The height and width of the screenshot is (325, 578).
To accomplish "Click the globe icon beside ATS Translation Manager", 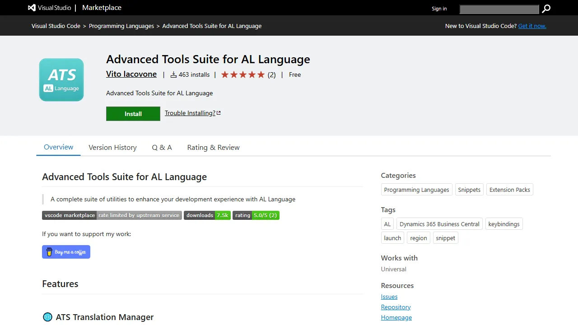I will click(x=47, y=317).
